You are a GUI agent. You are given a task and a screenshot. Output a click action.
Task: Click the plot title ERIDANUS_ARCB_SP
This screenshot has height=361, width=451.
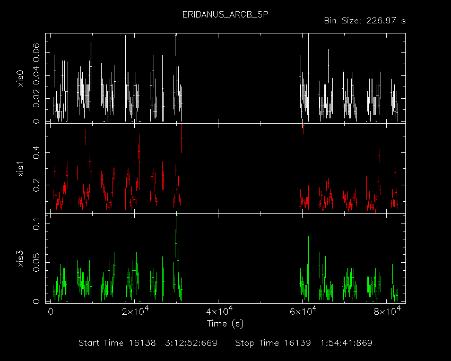click(225, 15)
